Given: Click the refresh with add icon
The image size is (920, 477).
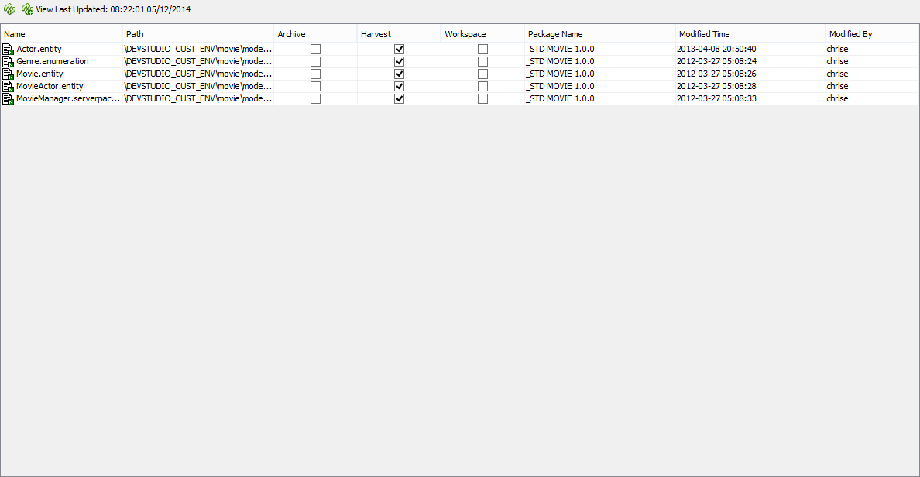Looking at the screenshot, I should pos(27,9).
